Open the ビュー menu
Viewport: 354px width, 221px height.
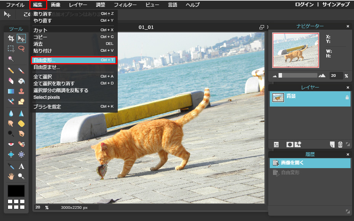point(152,5)
